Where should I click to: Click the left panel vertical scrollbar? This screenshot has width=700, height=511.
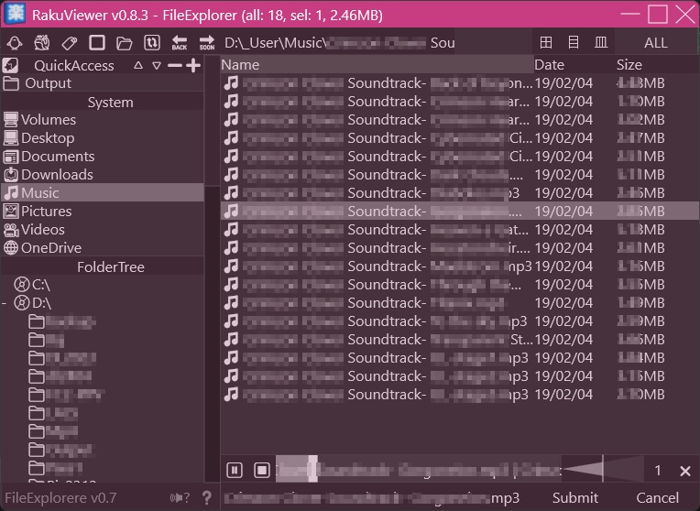pyautogui.click(x=212, y=267)
